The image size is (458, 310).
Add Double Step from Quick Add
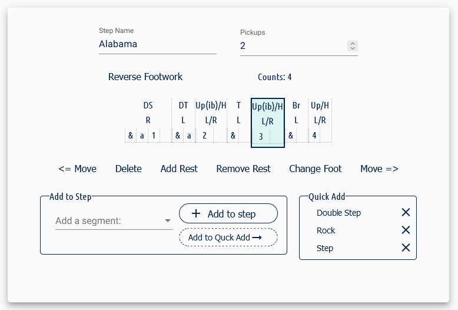338,213
